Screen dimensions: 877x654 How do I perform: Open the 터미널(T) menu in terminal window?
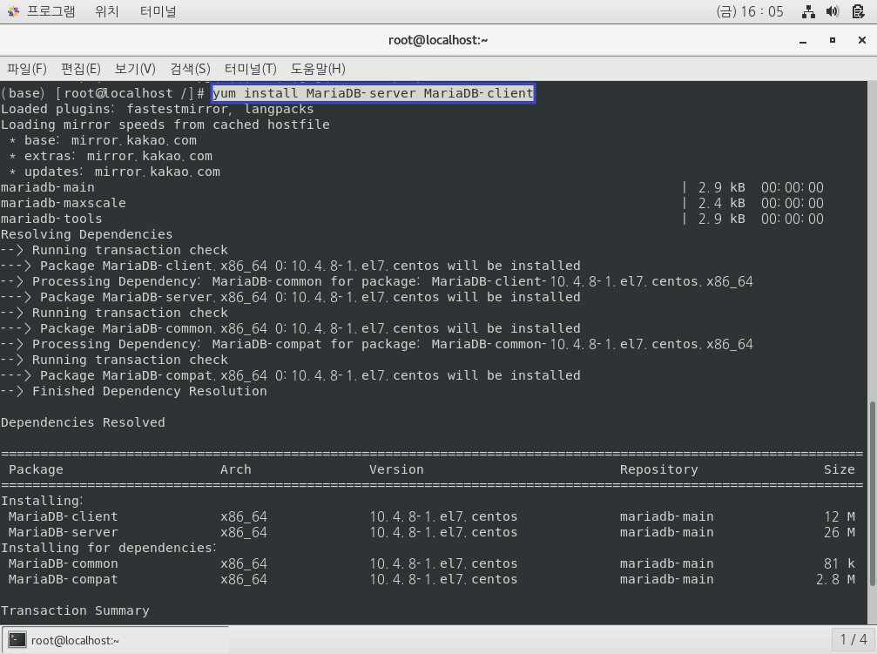click(x=251, y=69)
